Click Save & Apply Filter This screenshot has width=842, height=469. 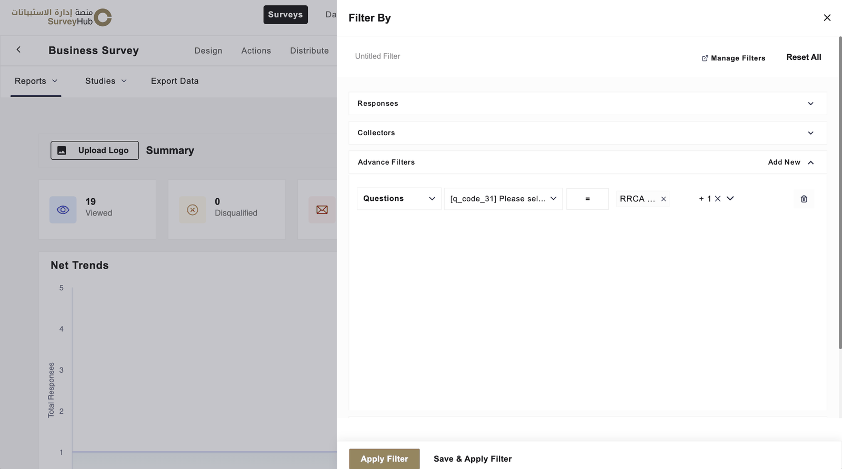[473, 458]
